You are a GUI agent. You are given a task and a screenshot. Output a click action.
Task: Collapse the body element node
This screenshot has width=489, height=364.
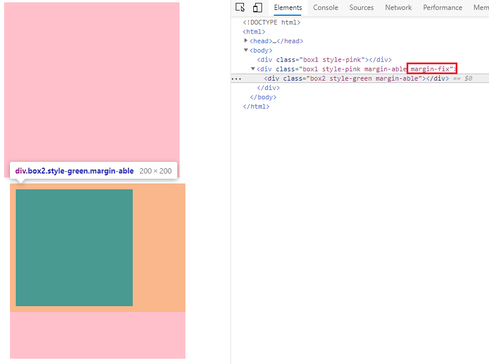point(246,50)
